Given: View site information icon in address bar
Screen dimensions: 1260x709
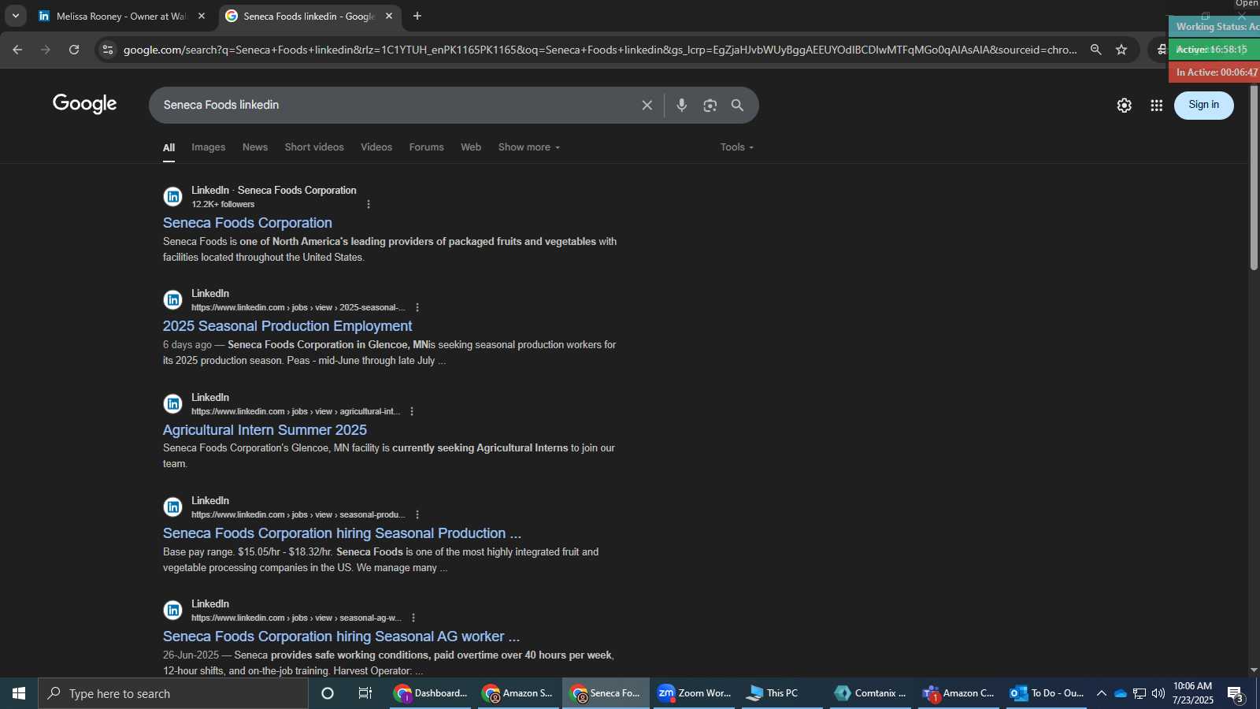Looking at the screenshot, I should (x=108, y=50).
